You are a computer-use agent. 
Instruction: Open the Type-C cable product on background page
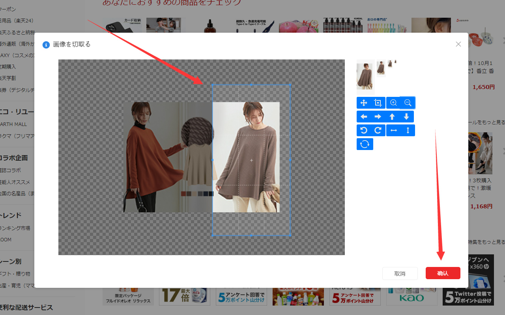pos(254,25)
